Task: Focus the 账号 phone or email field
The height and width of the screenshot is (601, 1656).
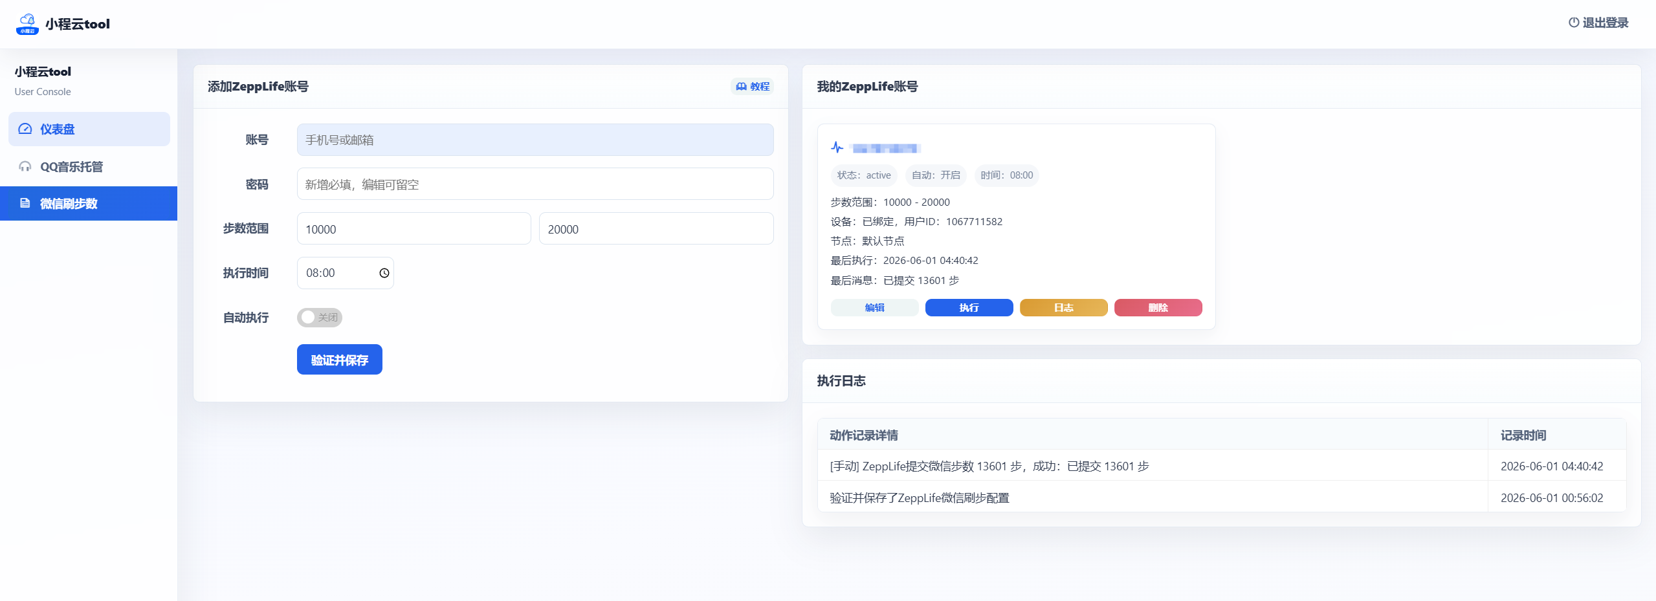Action: click(535, 140)
